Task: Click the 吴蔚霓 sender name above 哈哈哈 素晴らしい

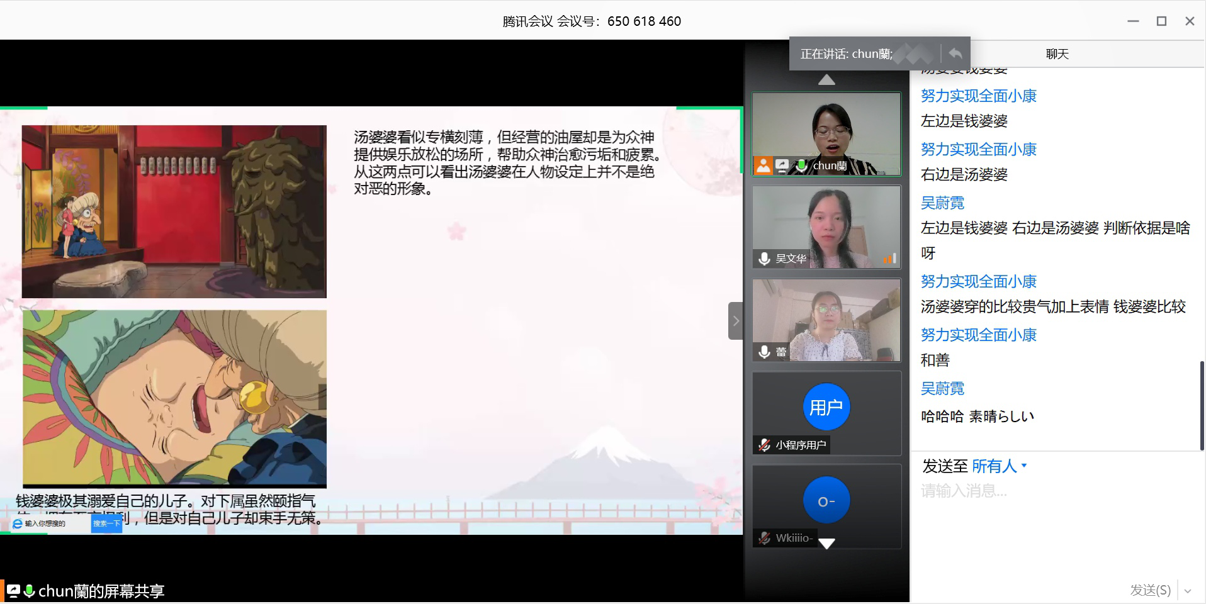Action: pyautogui.click(x=942, y=388)
